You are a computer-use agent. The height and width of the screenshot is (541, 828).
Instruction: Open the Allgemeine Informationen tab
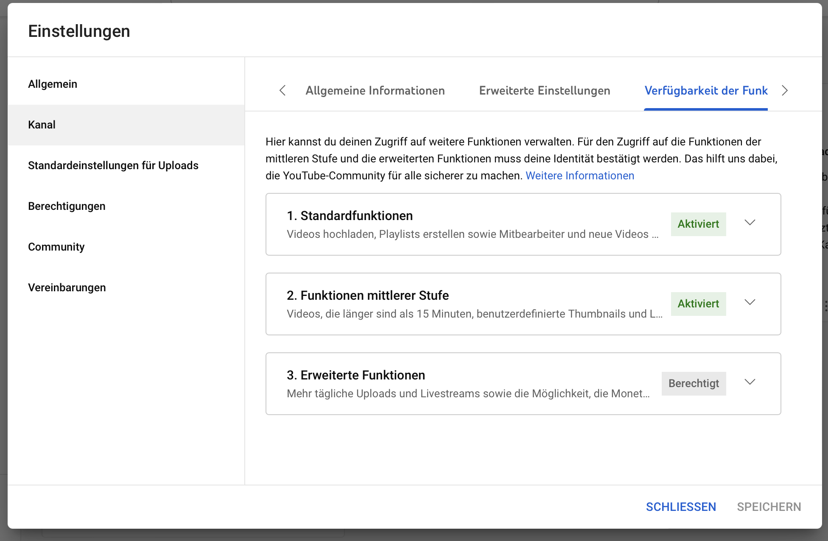click(375, 91)
